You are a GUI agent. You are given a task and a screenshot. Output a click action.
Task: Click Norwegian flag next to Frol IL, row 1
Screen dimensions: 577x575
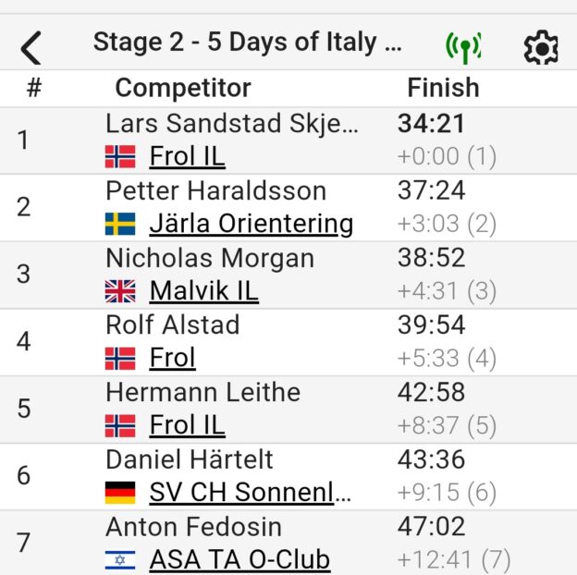120,156
